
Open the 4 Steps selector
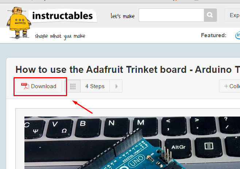[x=95, y=86]
